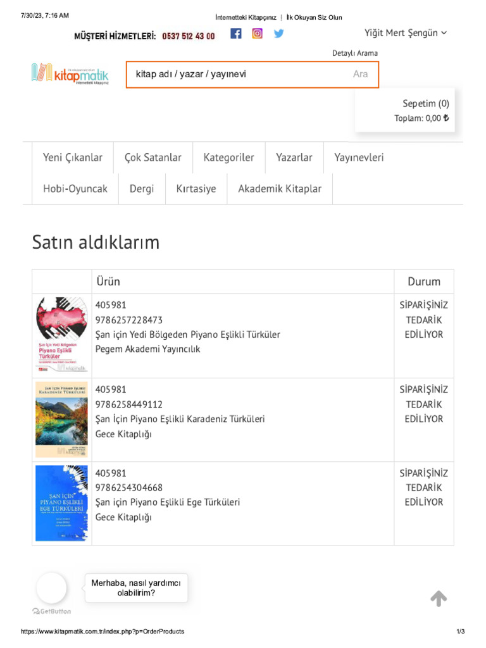Open the Şan İçin Piyano Eşlikli Karadeniz Türküleri link
Image resolution: width=486 pixels, height=648 pixels.
[180, 419]
